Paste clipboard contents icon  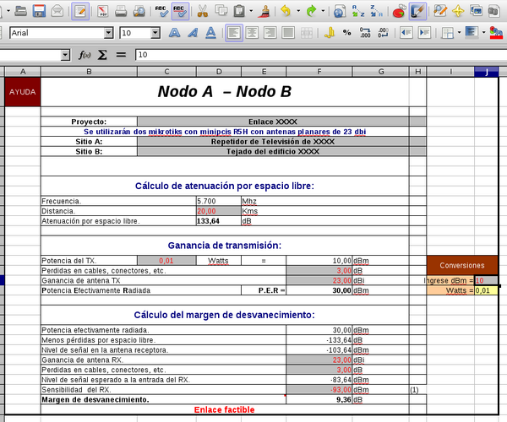tap(239, 11)
